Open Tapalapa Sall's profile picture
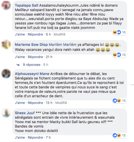Screen dimensions: 134x142 [x=6, y=5]
